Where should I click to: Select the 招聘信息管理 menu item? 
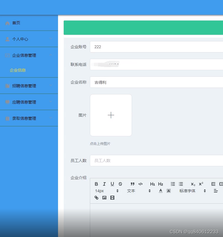(29, 86)
